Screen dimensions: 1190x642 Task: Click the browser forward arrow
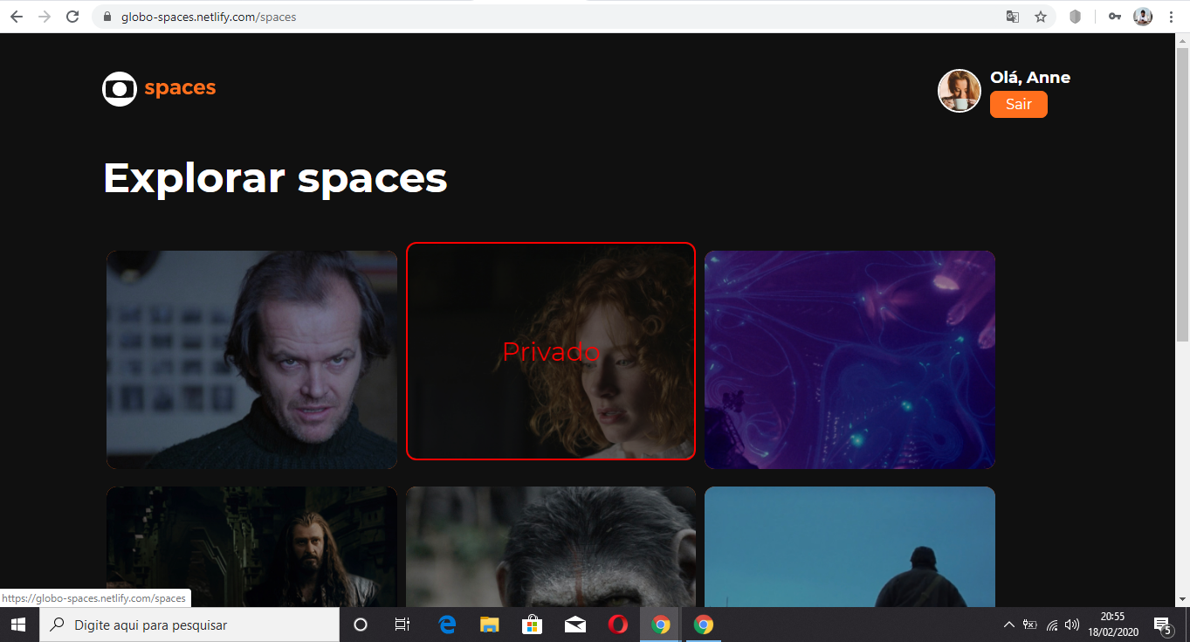pyautogui.click(x=45, y=17)
